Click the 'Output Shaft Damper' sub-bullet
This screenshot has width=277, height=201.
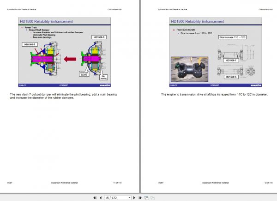coord(39,30)
